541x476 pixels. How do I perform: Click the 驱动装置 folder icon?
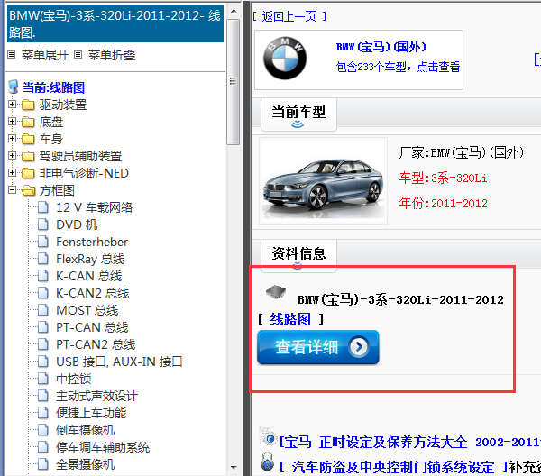(28, 105)
